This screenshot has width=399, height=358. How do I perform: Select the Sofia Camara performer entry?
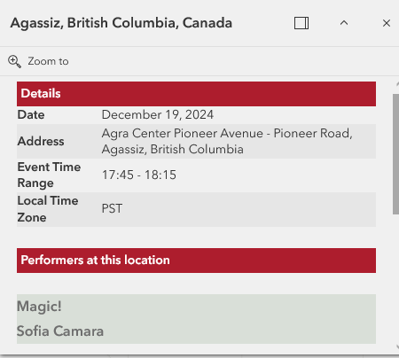(x=60, y=331)
